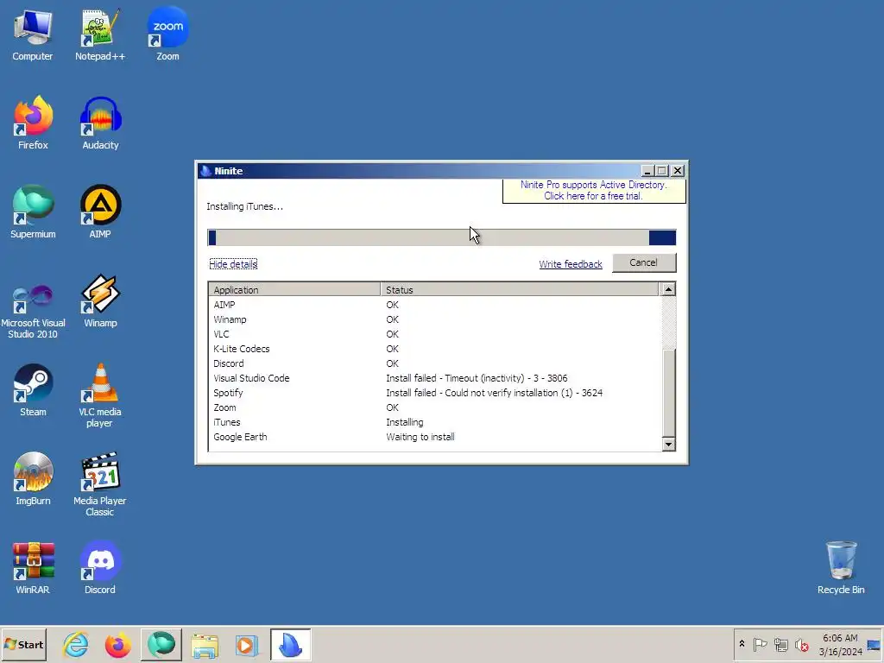Click the Could not verify installation status
This screenshot has height=663, width=884.
(495, 393)
